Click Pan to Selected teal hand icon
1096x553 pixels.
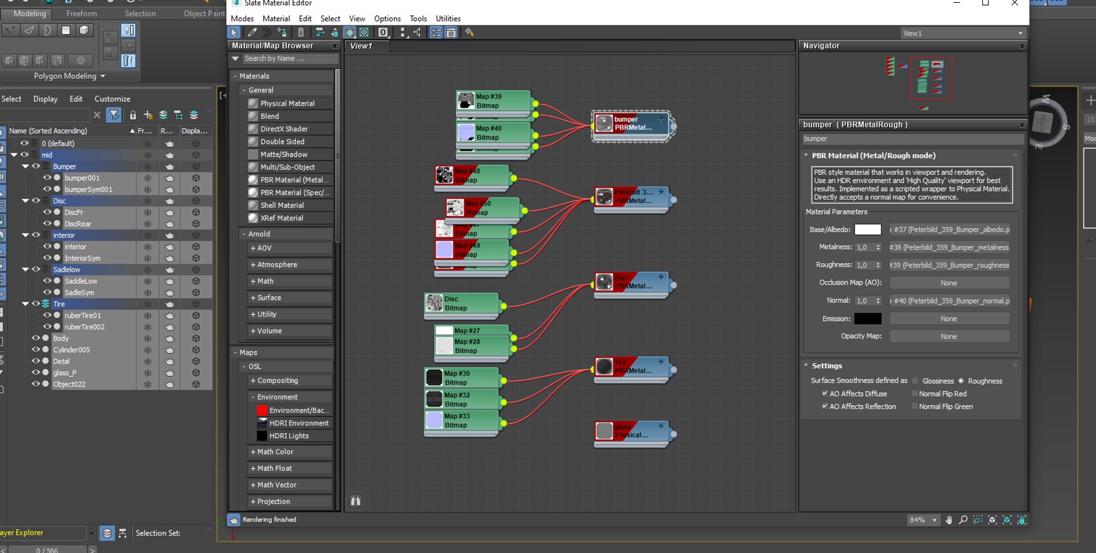[1022, 520]
